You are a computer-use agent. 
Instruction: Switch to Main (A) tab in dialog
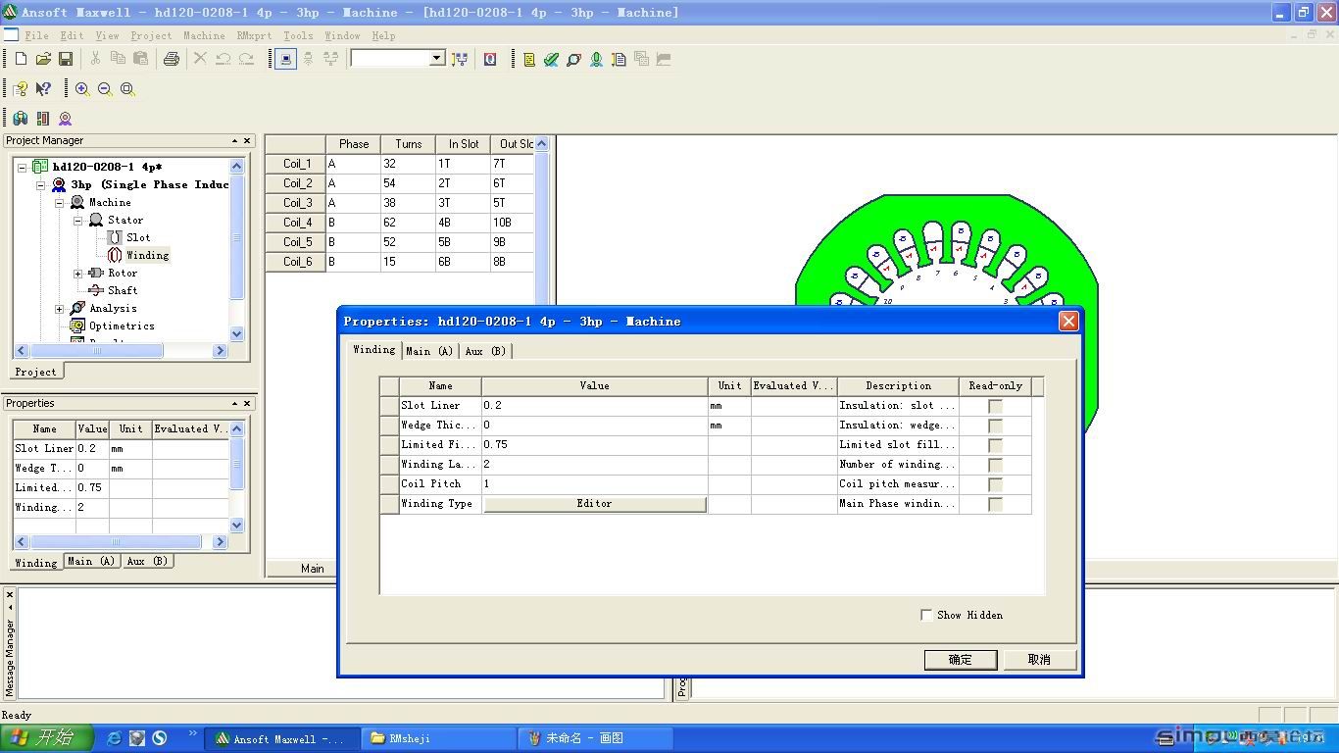point(429,351)
